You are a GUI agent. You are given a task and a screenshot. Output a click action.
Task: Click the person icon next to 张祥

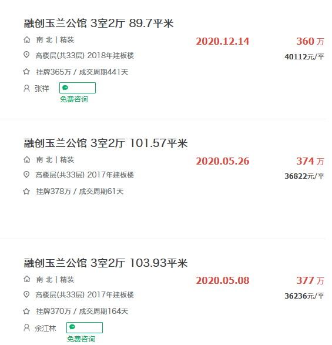tap(26, 88)
